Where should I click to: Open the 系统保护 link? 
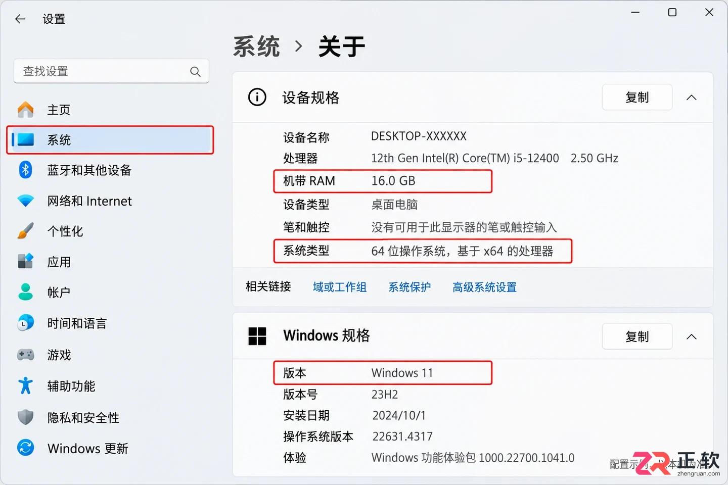pyautogui.click(x=409, y=287)
